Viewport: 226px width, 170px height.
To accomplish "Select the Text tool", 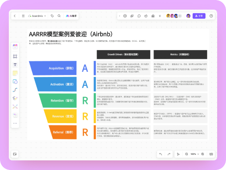I will 15,65.
